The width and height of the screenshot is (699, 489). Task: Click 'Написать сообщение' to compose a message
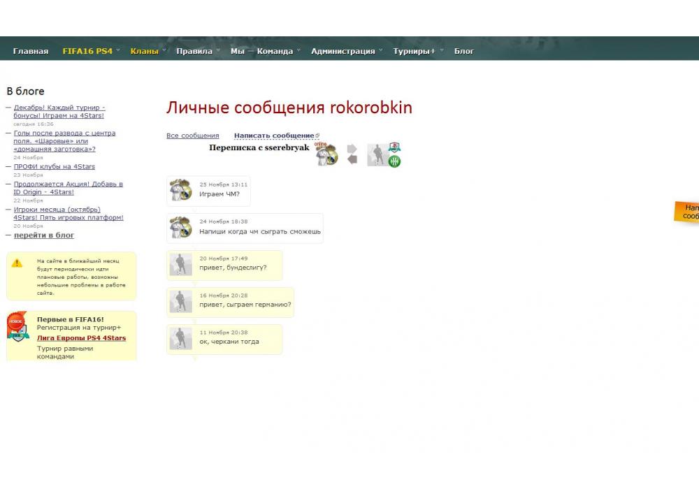click(x=274, y=136)
